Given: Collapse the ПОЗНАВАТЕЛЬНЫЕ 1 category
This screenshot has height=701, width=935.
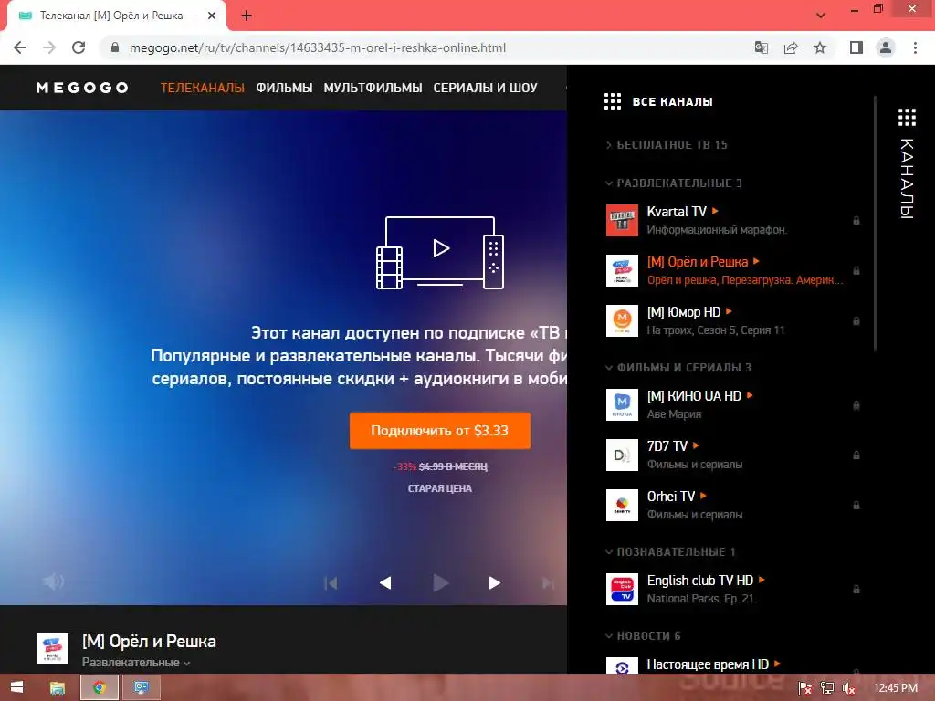Looking at the screenshot, I should [670, 552].
